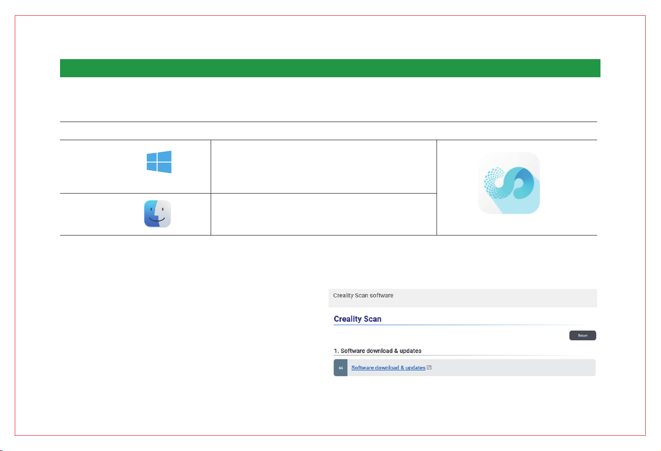The height and width of the screenshot is (451, 661).
Task: Click the external link arrow icon
Action: pos(429,368)
